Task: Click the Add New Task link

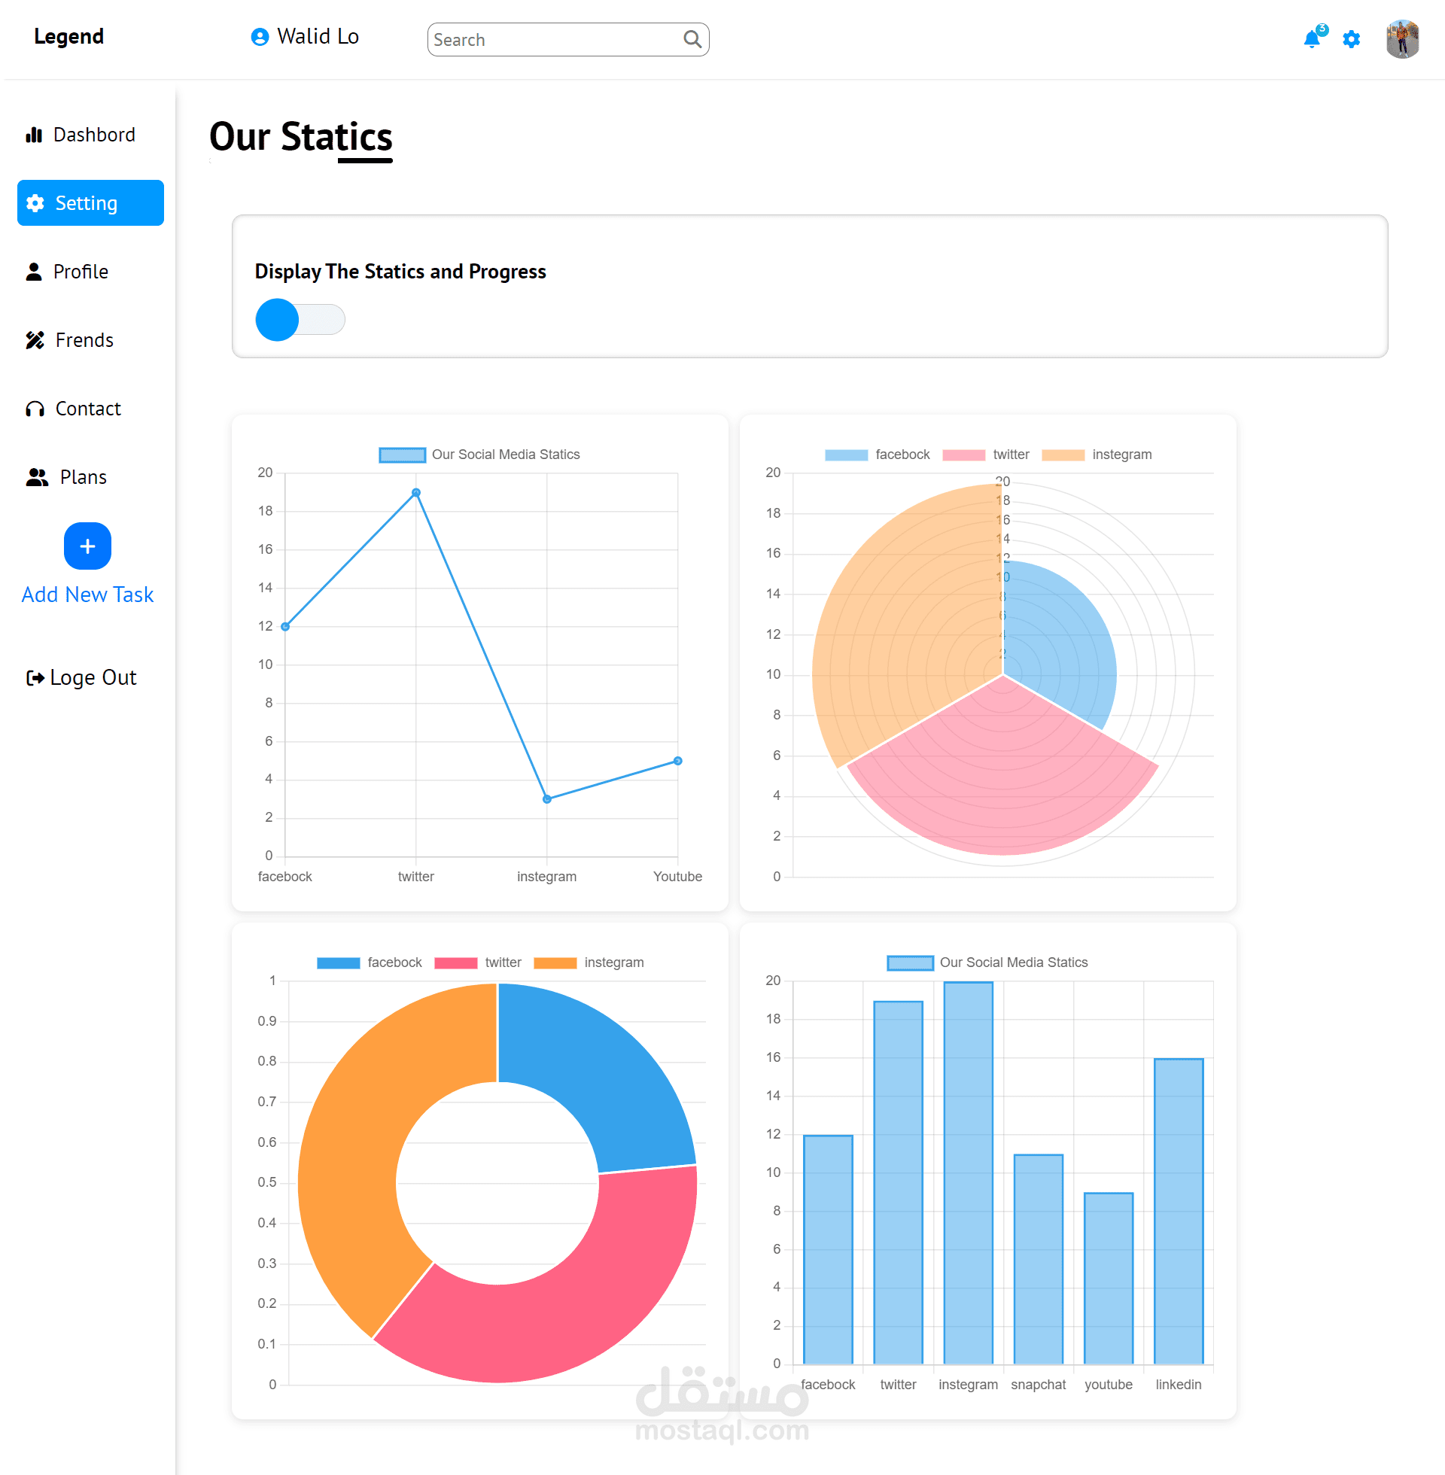Action: click(87, 594)
